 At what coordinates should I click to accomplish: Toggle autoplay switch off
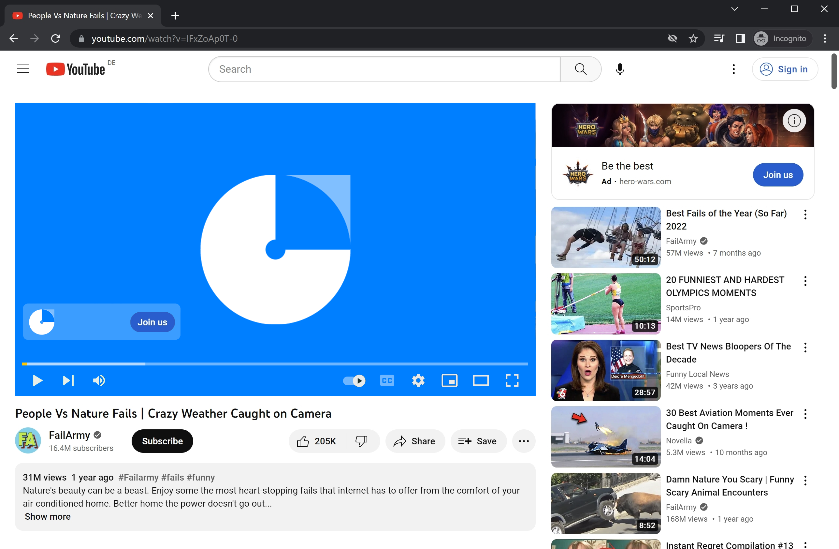click(354, 381)
